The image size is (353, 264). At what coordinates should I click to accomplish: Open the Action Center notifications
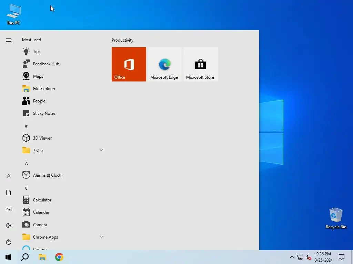(x=342, y=257)
